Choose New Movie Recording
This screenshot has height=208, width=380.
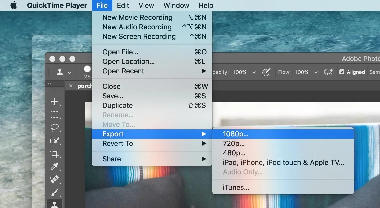[152, 17]
